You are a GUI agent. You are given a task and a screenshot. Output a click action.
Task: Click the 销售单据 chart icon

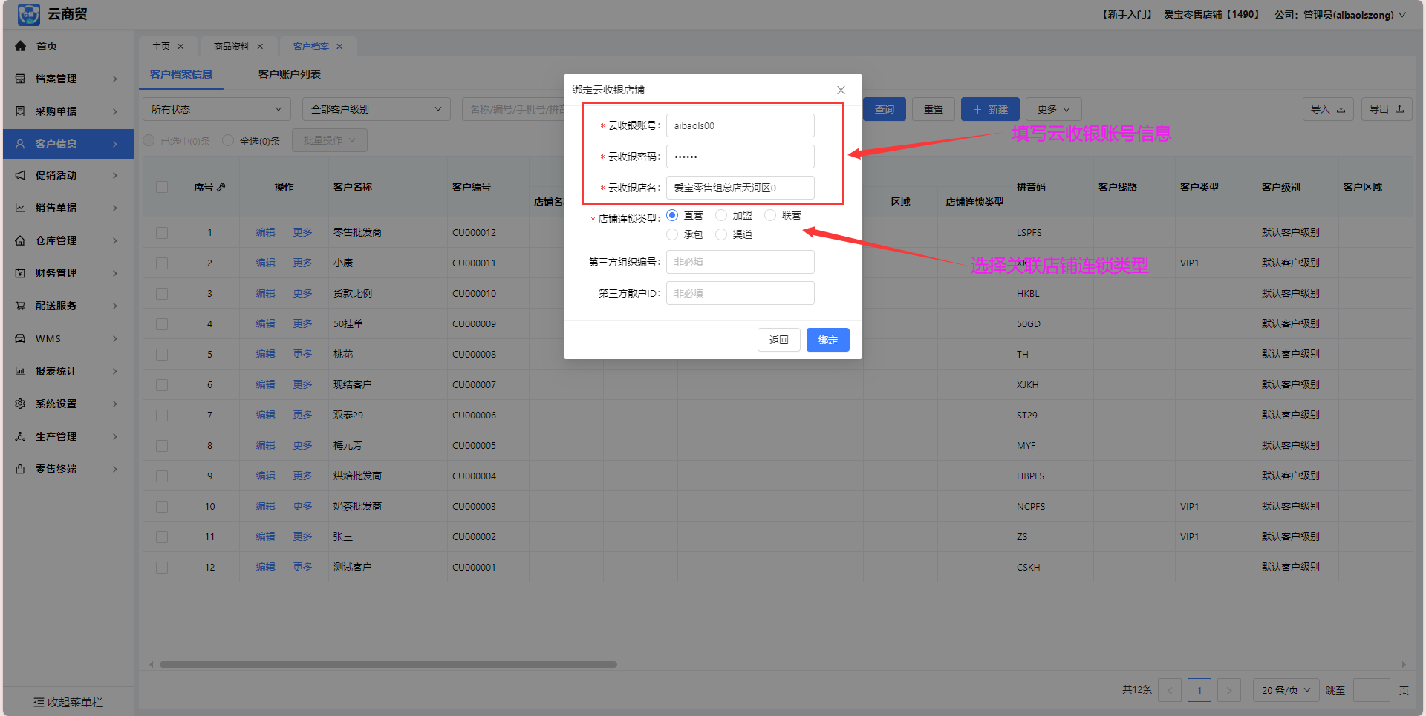[20, 208]
